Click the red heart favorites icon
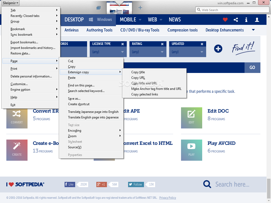Viewport: 271px width, 203px height. click(x=225, y=20)
